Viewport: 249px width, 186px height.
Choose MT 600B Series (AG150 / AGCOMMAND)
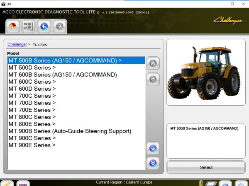pos(76,75)
